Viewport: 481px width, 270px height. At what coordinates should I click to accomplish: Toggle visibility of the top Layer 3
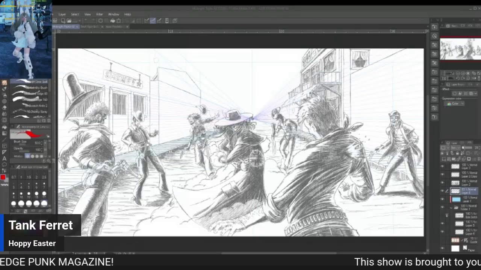tap(442, 166)
